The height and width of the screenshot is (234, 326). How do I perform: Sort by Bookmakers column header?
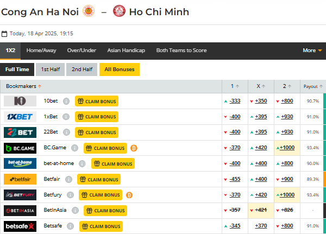pos(24,86)
